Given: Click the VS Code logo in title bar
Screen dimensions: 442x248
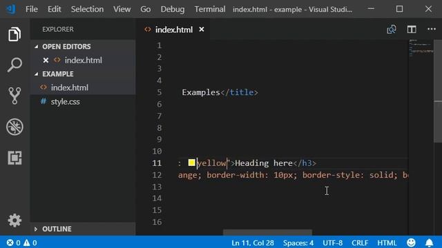Looking at the screenshot, I should 11,9.
